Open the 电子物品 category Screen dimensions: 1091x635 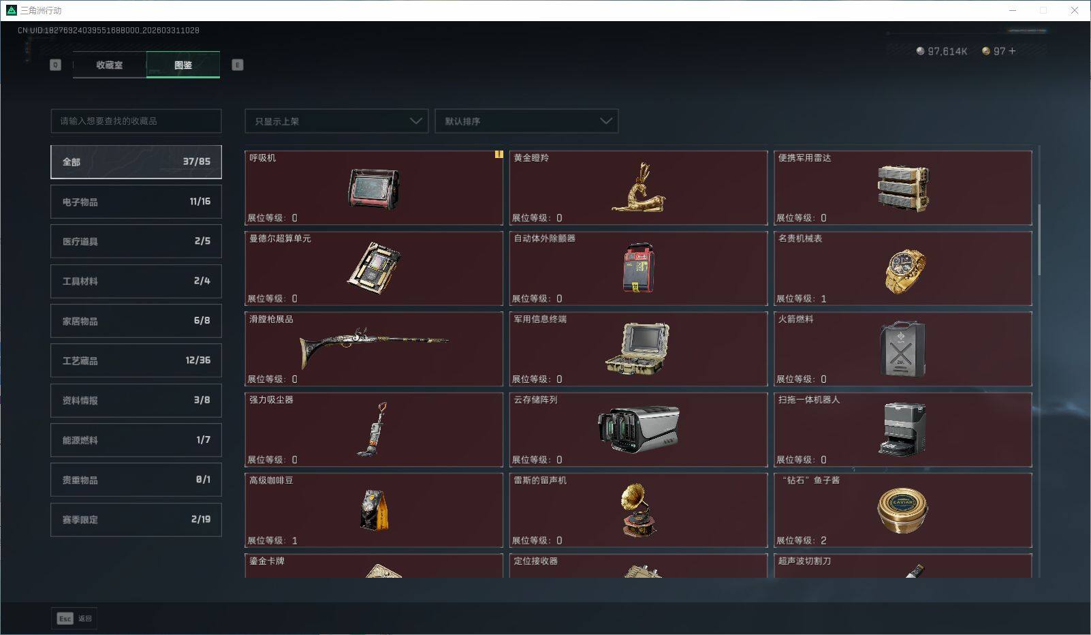click(x=136, y=201)
